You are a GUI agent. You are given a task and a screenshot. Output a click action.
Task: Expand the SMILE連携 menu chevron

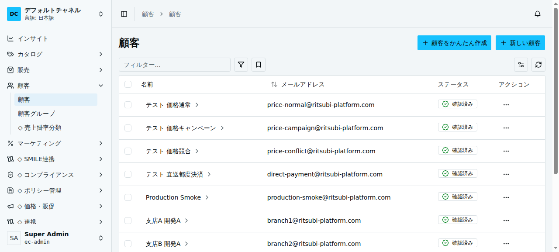[x=101, y=159]
